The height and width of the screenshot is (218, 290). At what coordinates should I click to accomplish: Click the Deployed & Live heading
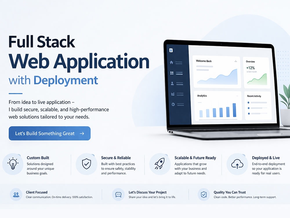[x=266, y=158]
